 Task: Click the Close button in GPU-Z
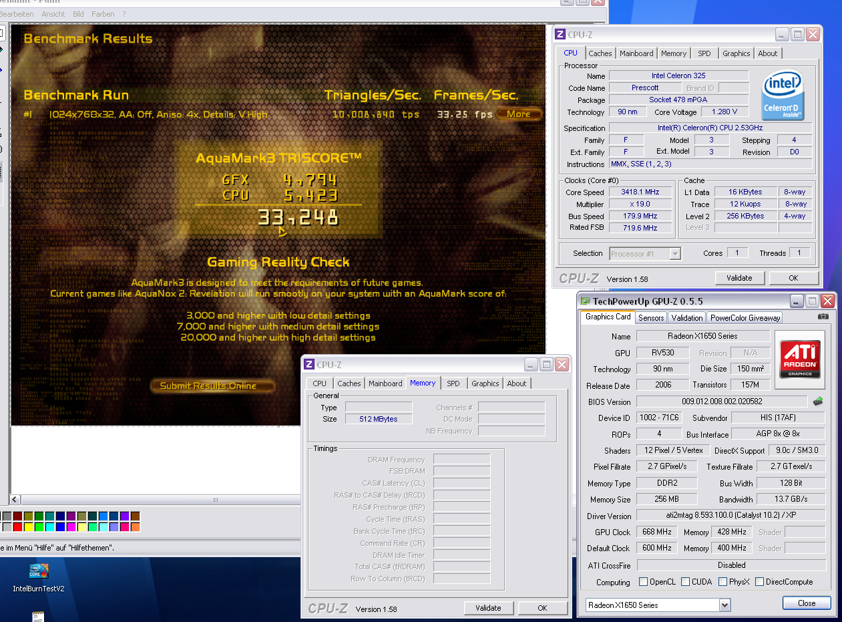pos(807,603)
